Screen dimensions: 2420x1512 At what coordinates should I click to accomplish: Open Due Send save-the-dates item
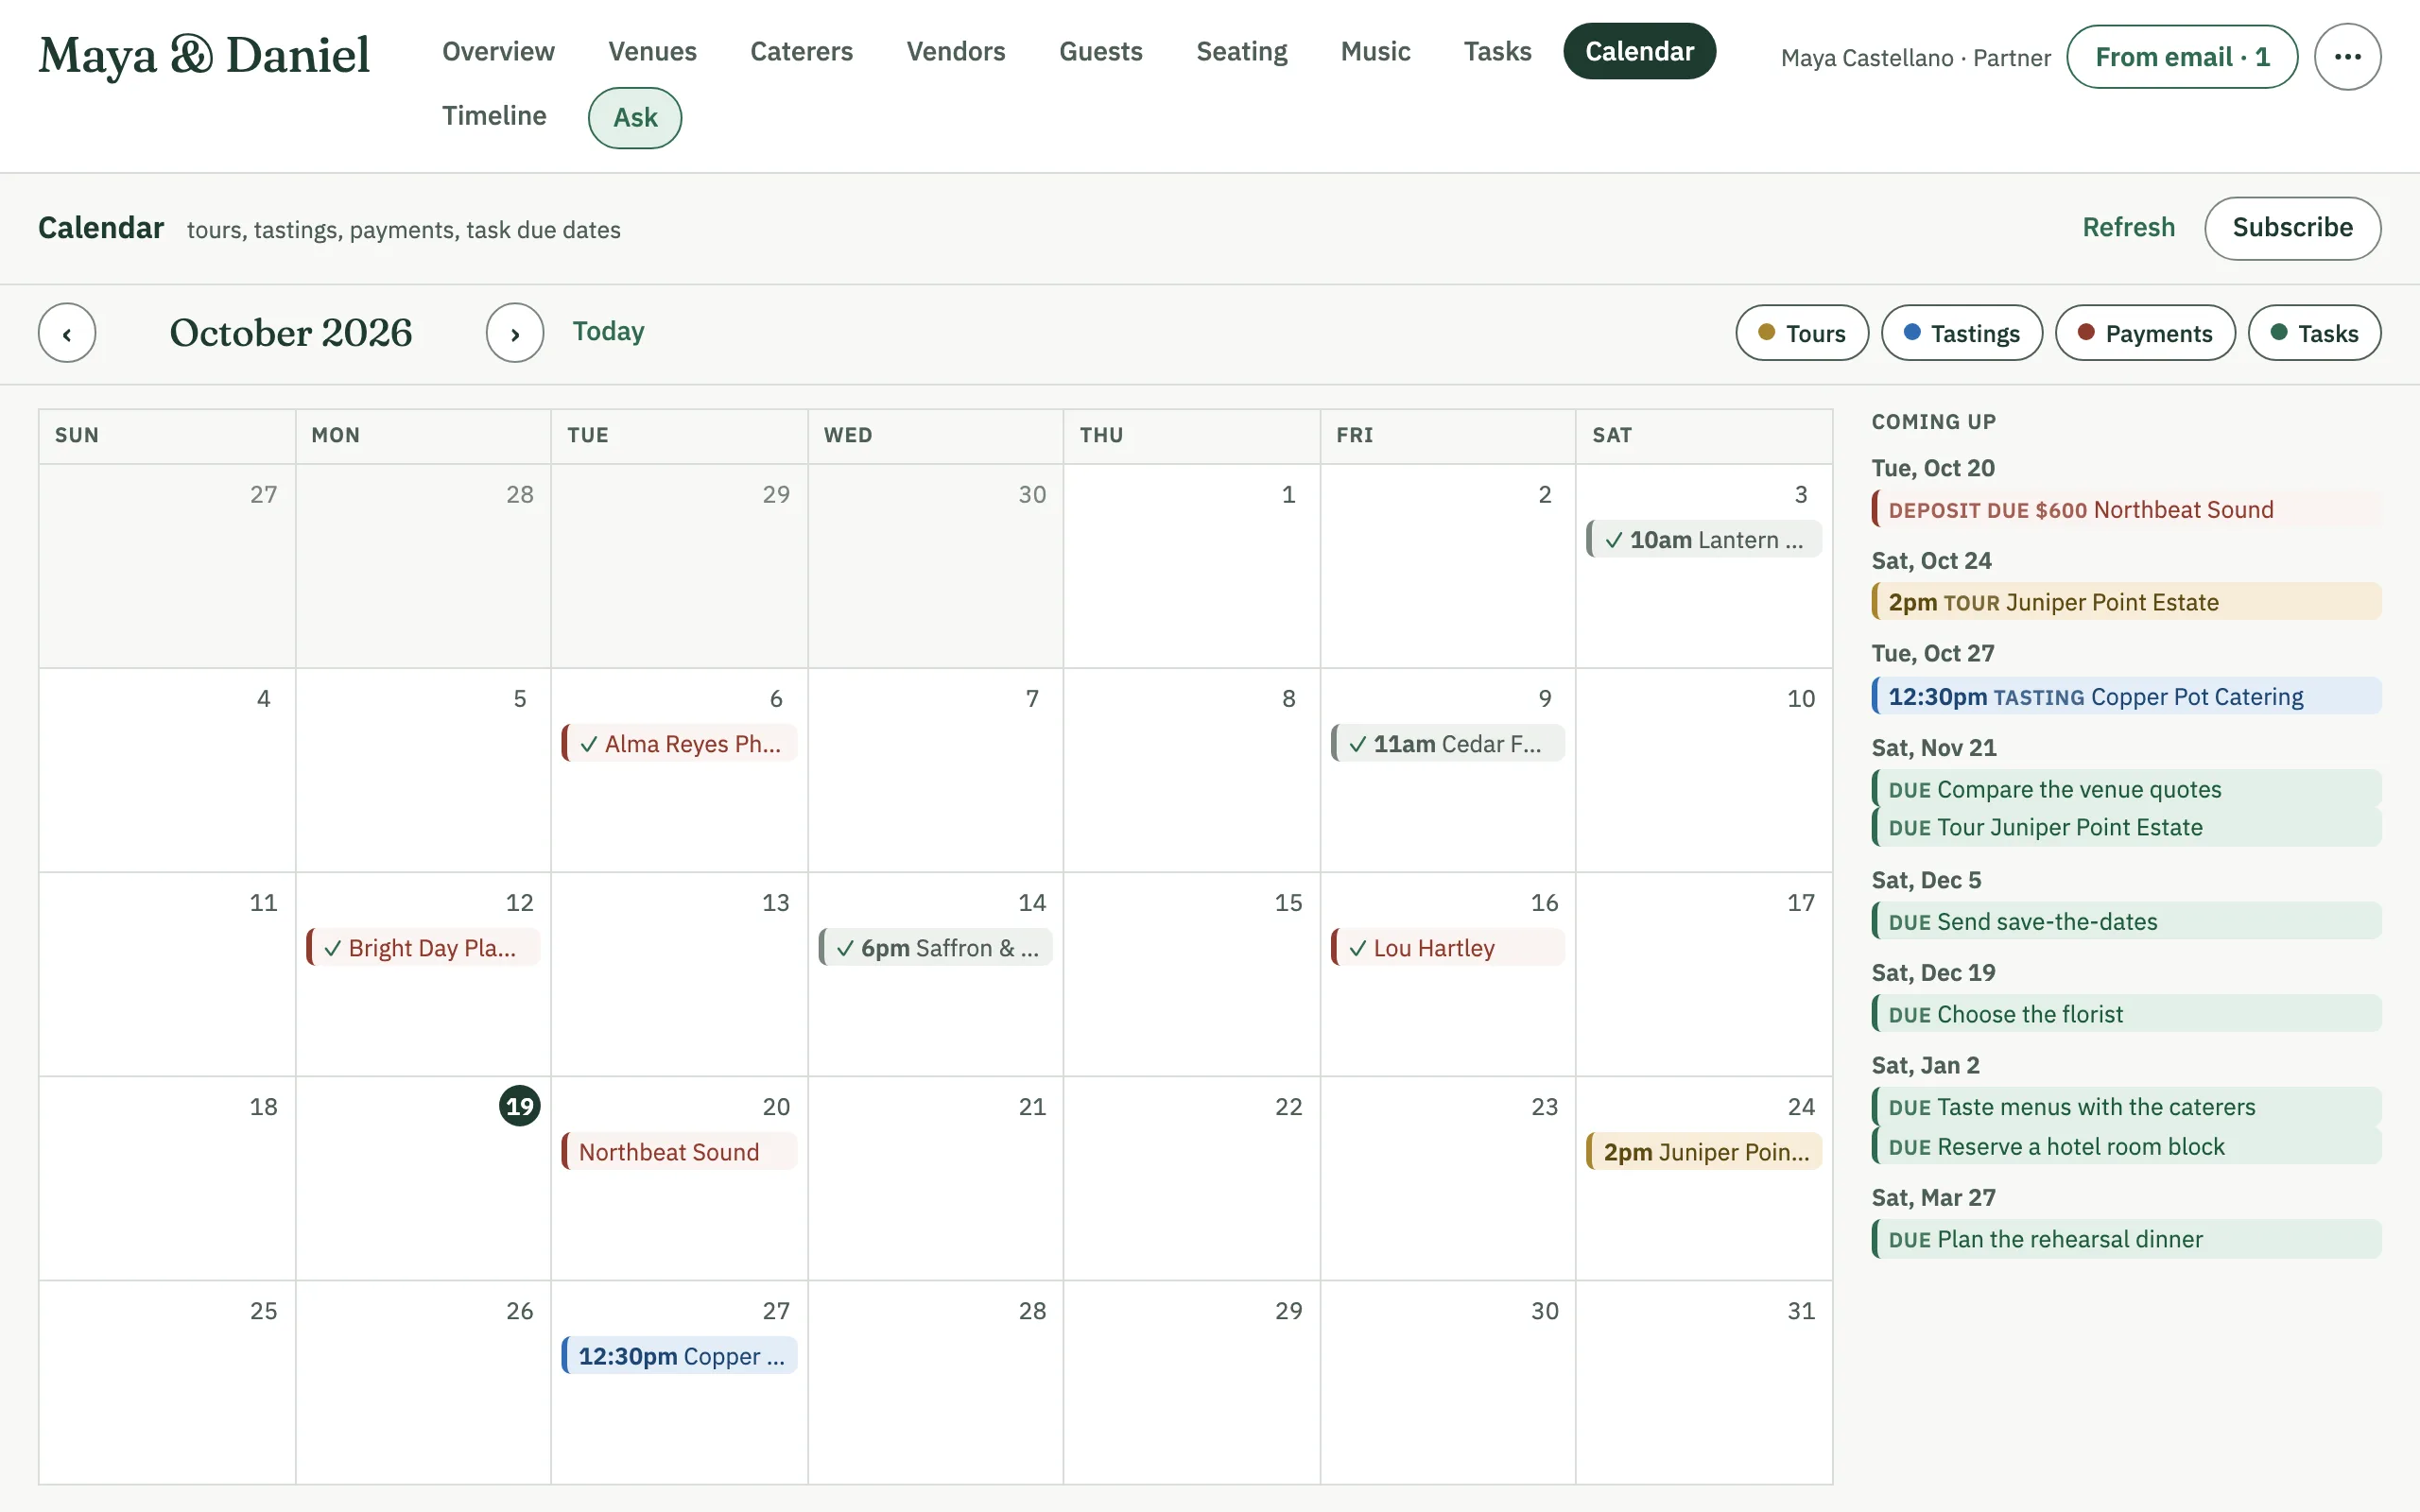pyautogui.click(x=2126, y=921)
